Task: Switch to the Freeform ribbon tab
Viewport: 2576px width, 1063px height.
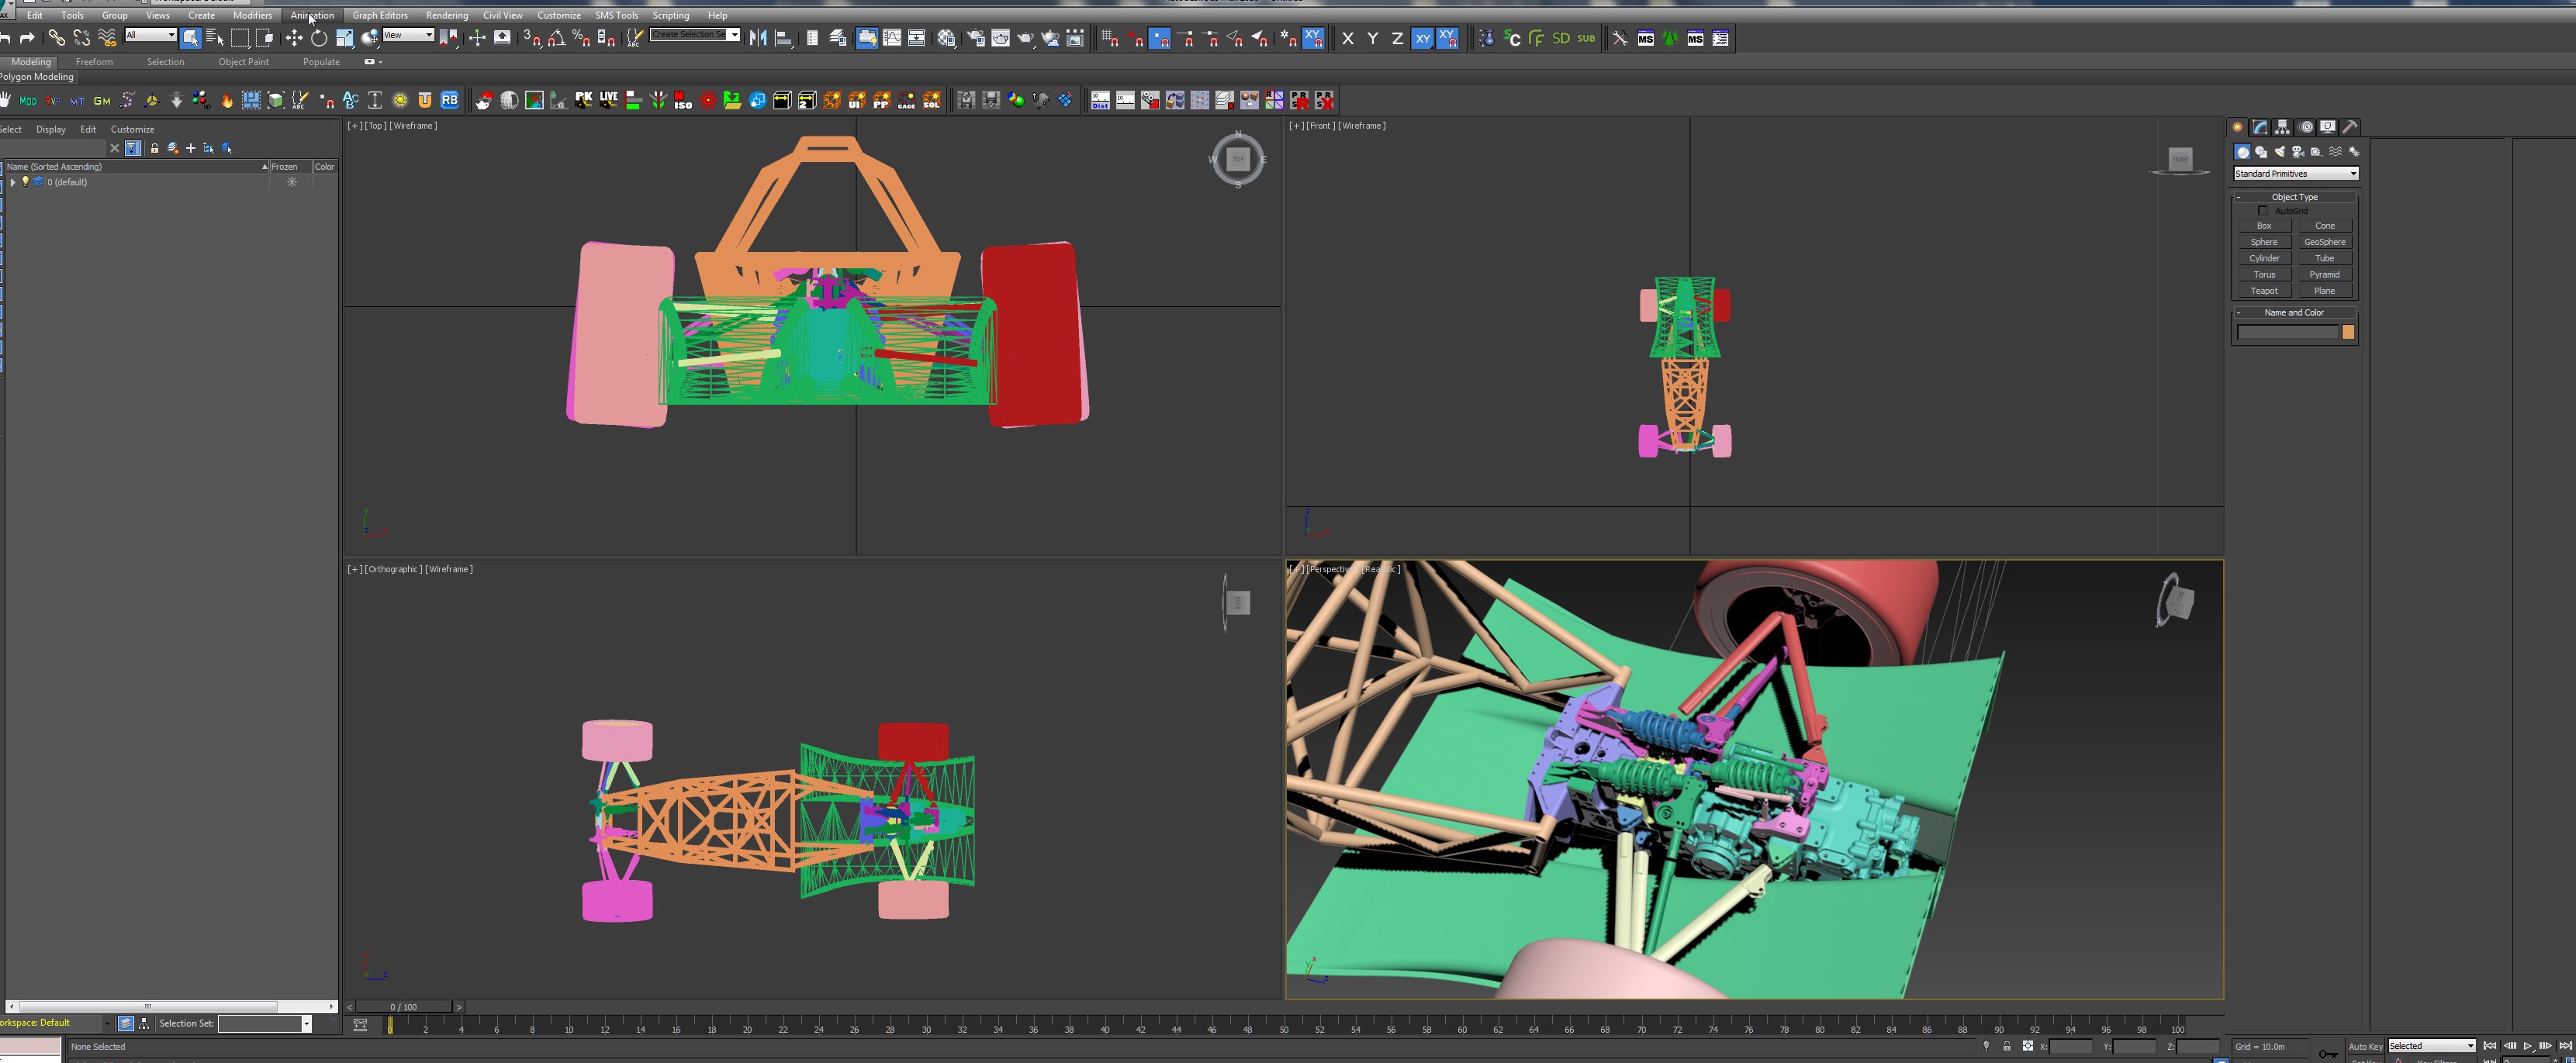Action: click(x=94, y=62)
